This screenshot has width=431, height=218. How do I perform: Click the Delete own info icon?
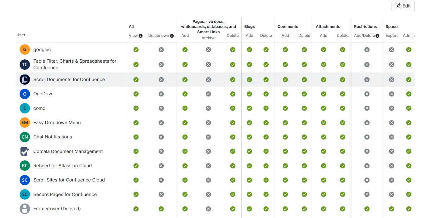pyautogui.click(x=172, y=36)
